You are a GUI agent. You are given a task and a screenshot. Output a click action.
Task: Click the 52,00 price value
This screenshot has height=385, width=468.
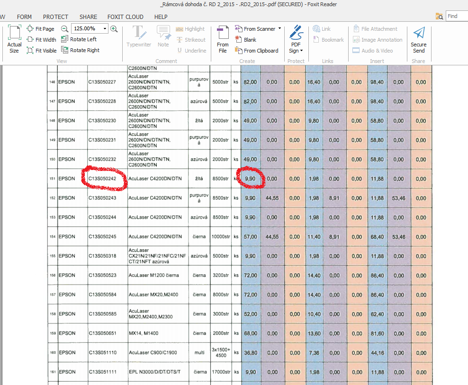[251, 314]
